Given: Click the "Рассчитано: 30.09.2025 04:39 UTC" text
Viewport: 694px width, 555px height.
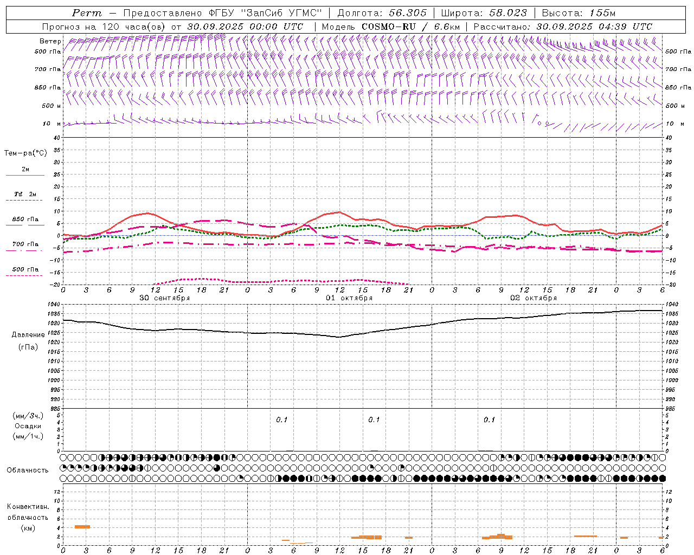Looking at the screenshot, I should 563,27.
